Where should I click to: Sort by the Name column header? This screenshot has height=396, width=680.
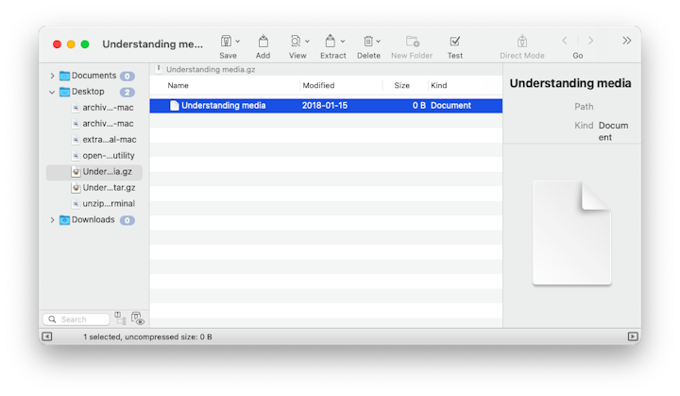click(x=178, y=86)
